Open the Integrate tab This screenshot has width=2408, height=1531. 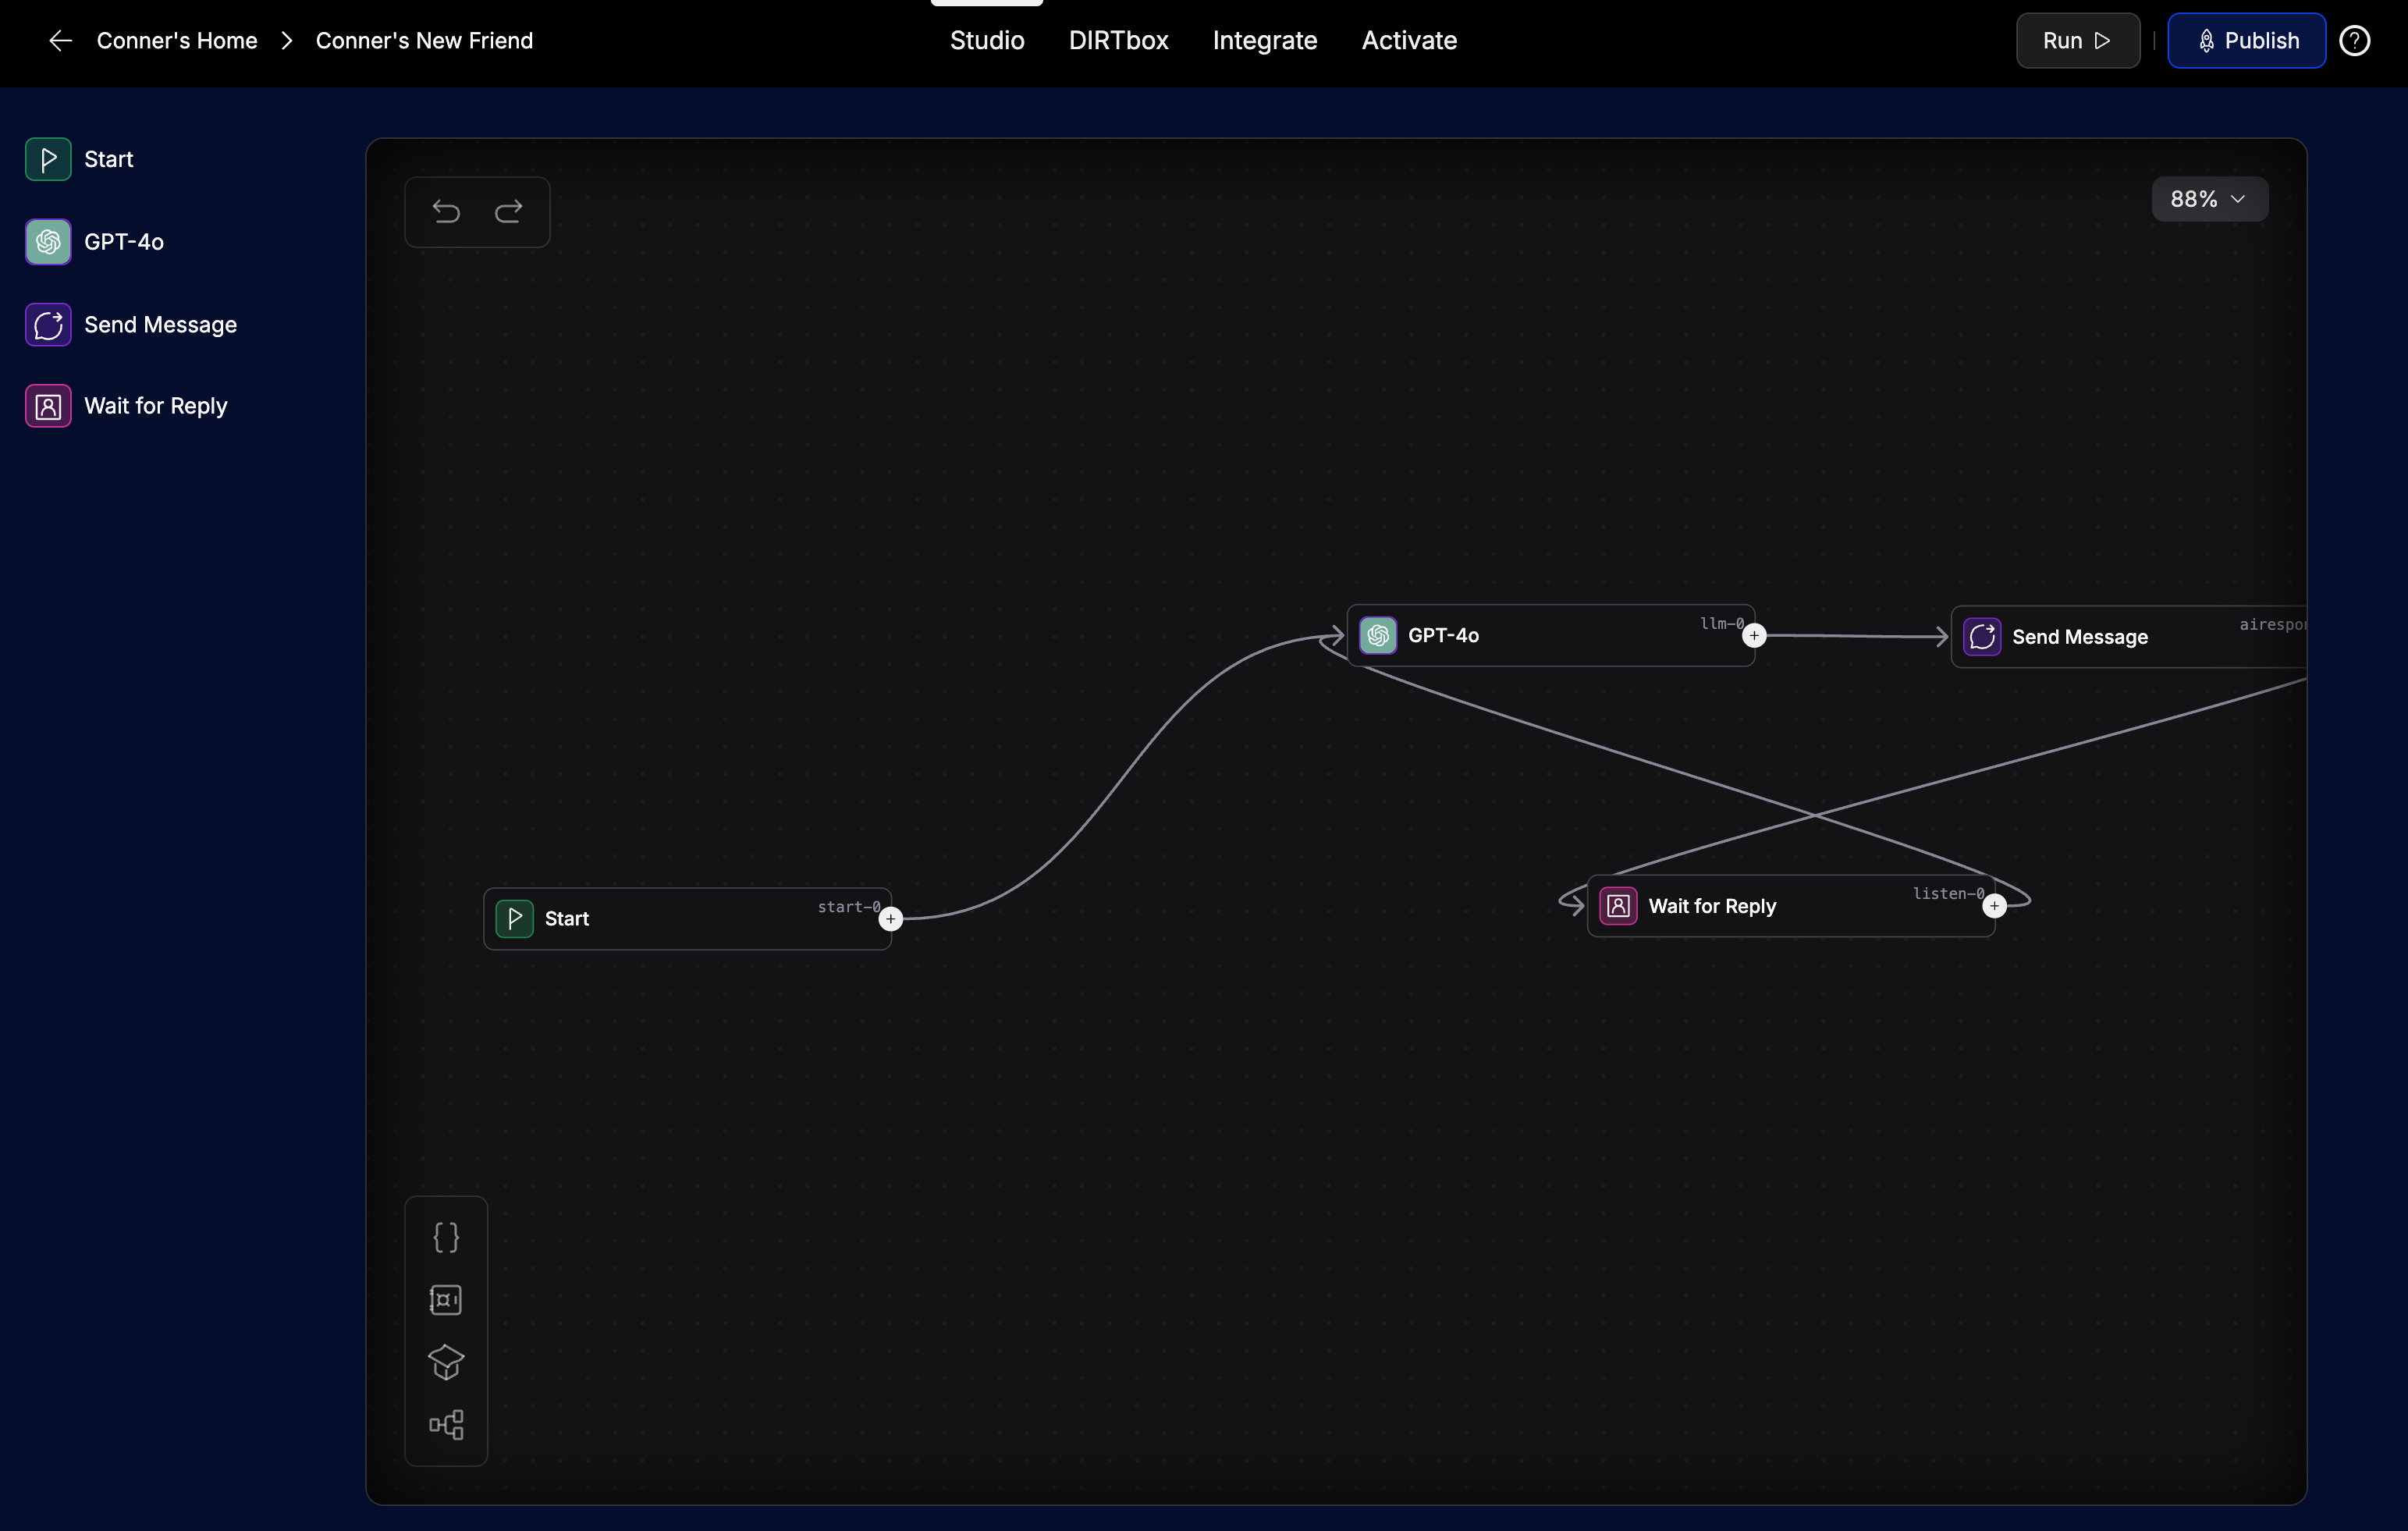tap(1264, 41)
